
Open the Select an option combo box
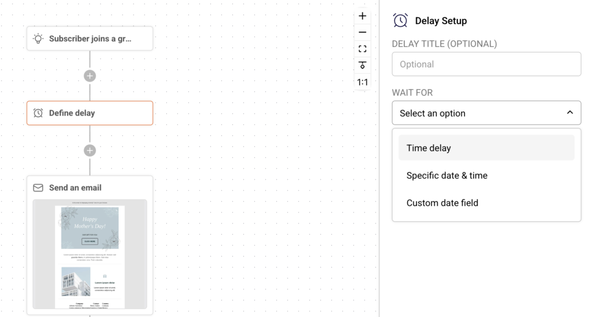[x=486, y=113]
